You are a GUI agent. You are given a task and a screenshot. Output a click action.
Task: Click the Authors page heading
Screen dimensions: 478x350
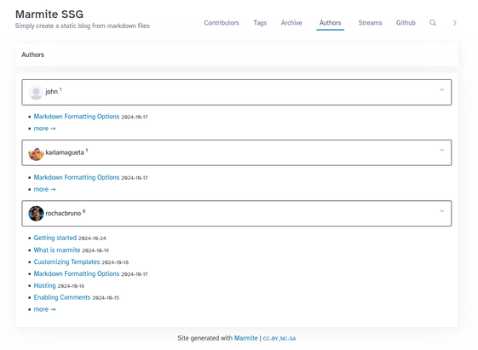tap(32, 55)
